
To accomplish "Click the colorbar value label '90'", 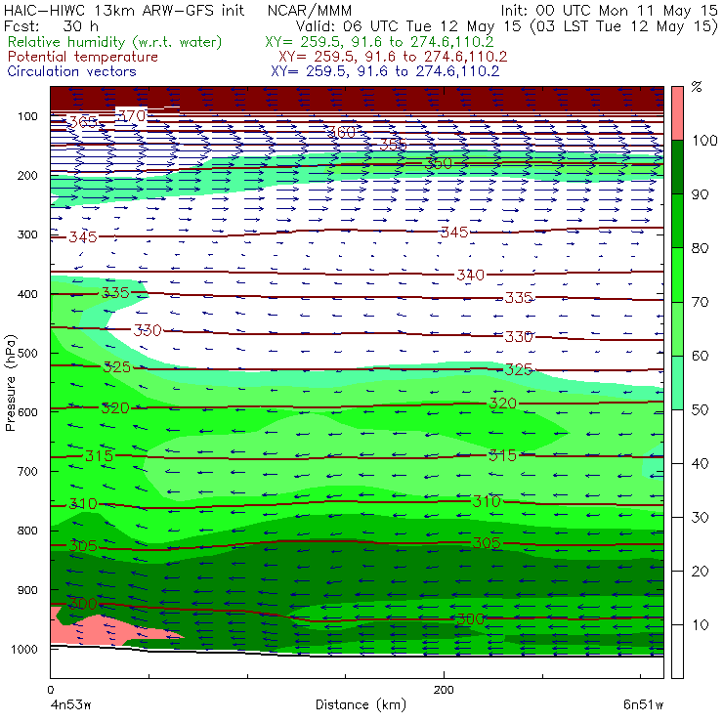I will pos(700,194).
